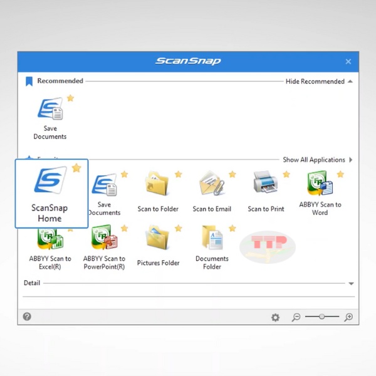Toggle favorite star on Scan to Folder

178,174
